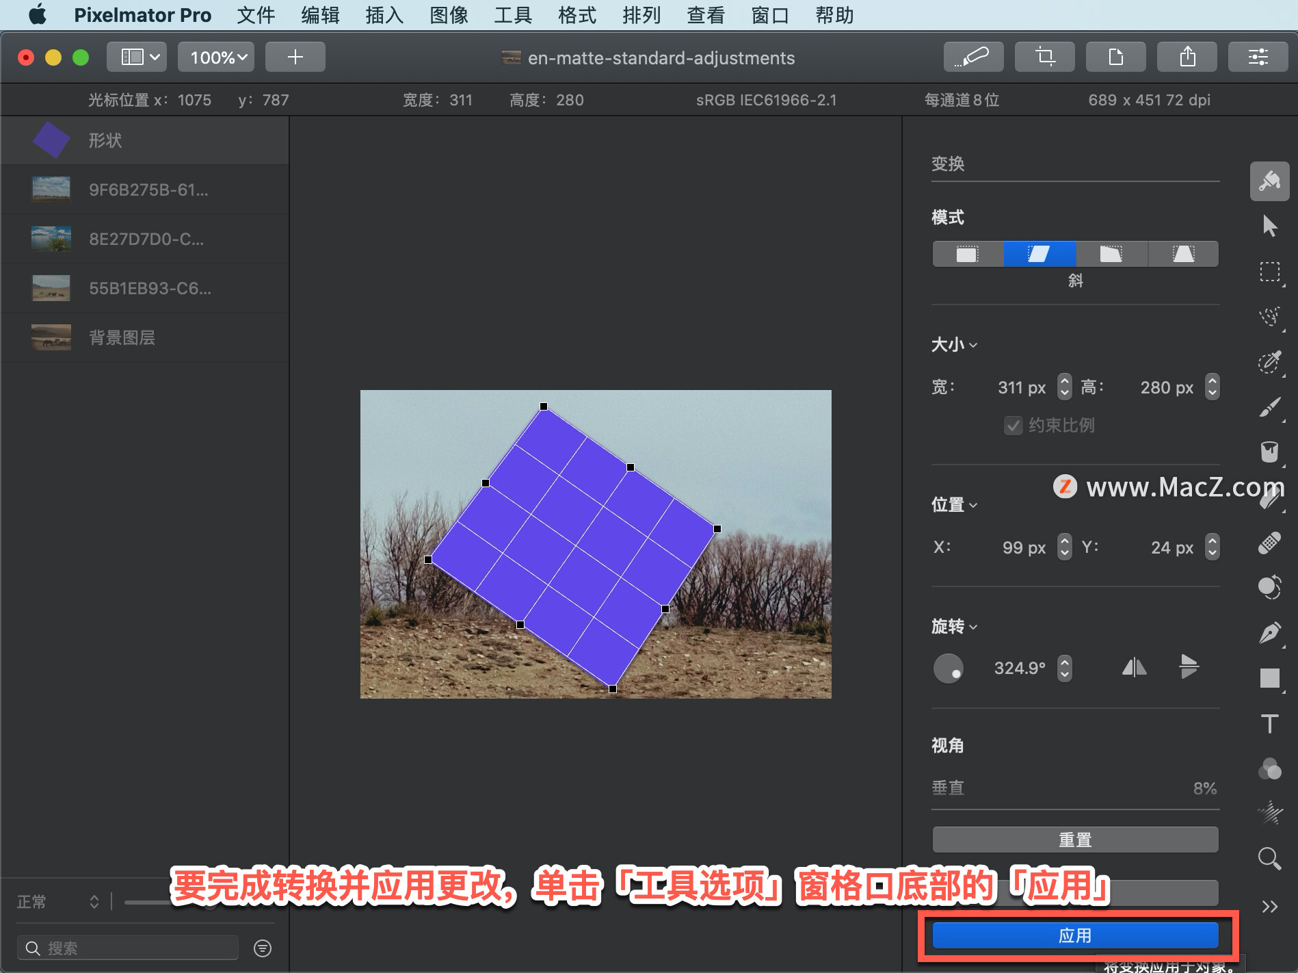Viewport: 1298px width, 973px height.
Task: Open the adjustments sliders toolbar button
Action: click(1258, 57)
